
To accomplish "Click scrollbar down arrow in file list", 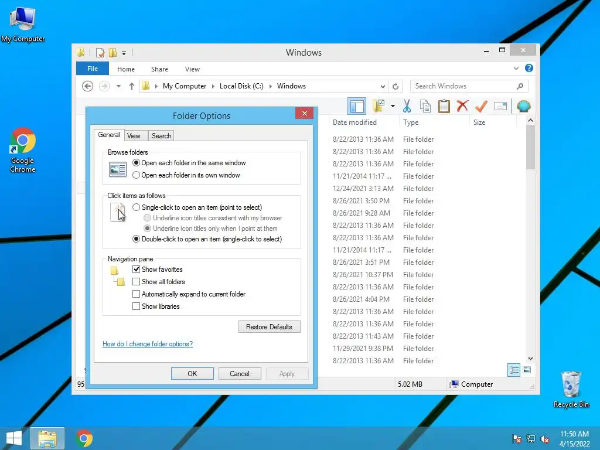I will coord(530,359).
